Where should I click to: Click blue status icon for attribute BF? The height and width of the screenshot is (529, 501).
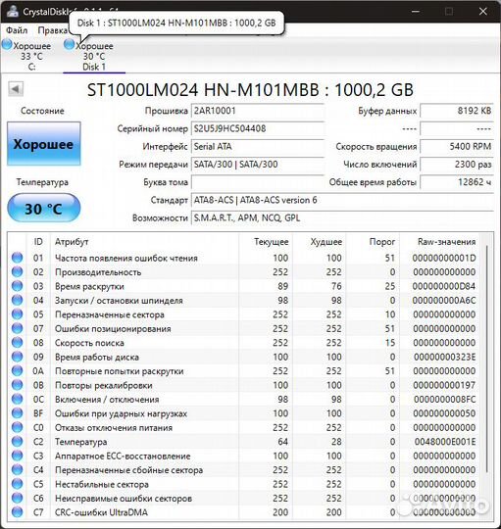pyautogui.click(x=17, y=413)
